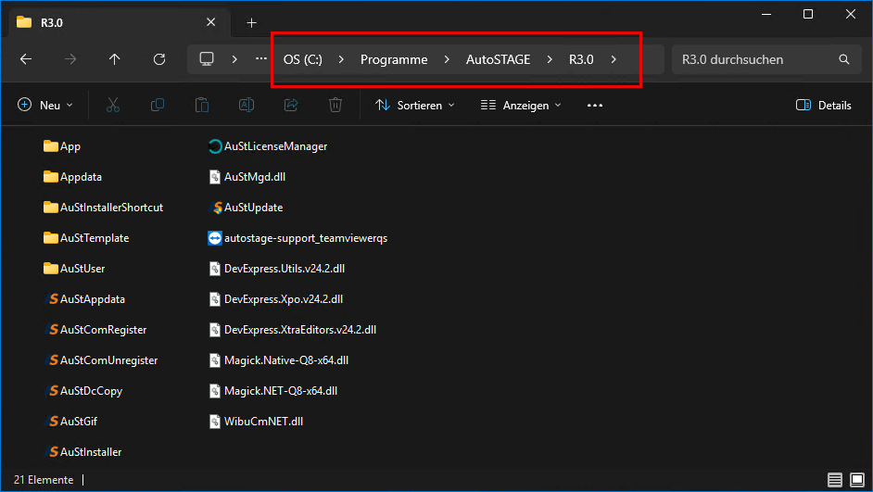The width and height of the screenshot is (873, 492).
Task: Expand chevron after R3.0 breadcrumb
Action: pyautogui.click(x=614, y=59)
